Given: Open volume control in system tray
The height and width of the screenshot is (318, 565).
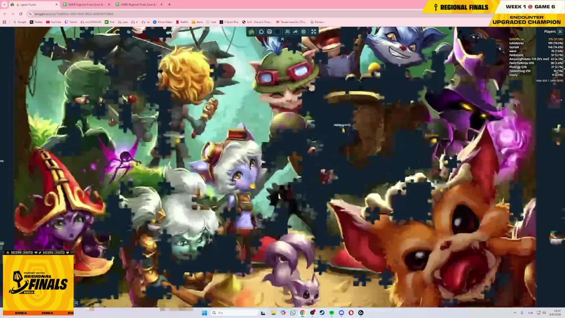Looking at the screenshot, I should pyautogui.click(x=544, y=313).
